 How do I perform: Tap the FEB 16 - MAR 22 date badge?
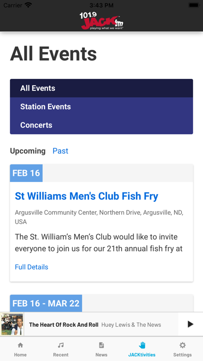46,303
